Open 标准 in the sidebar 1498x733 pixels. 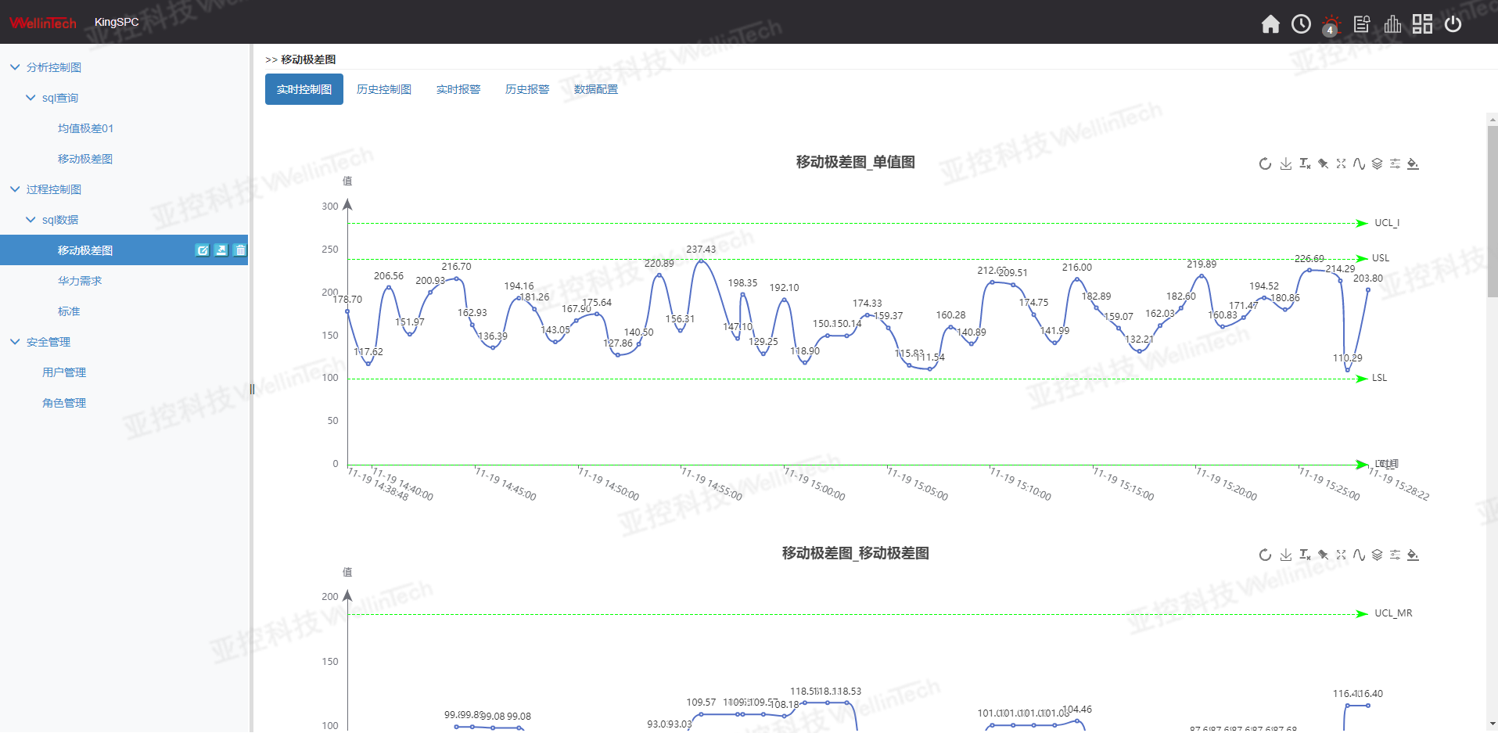click(69, 311)
